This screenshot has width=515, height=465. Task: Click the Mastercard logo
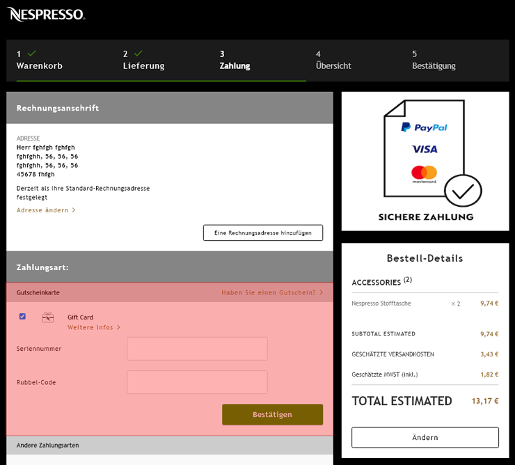(424, 175)
